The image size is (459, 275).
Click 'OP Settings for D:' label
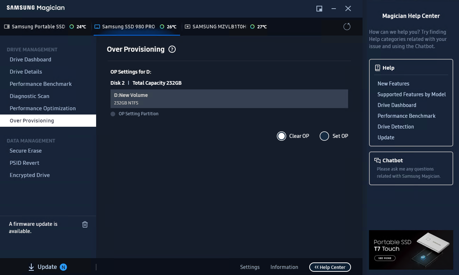pos(131,72)
